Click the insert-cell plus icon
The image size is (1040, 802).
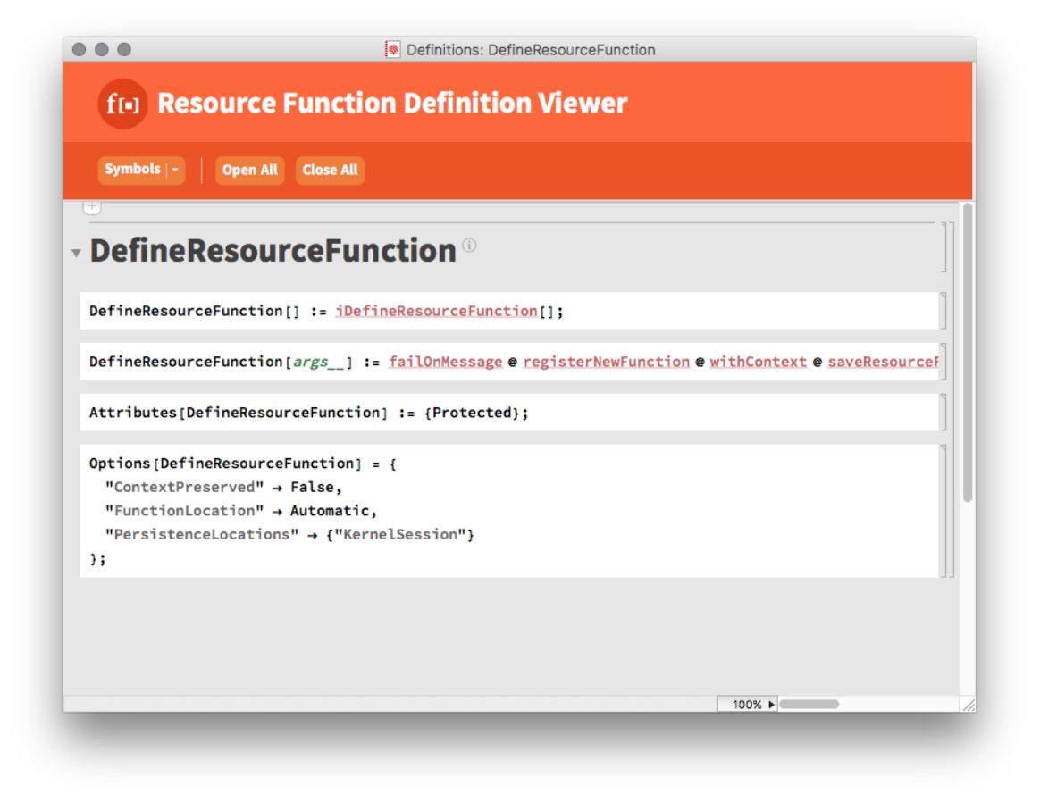point(92,206)
